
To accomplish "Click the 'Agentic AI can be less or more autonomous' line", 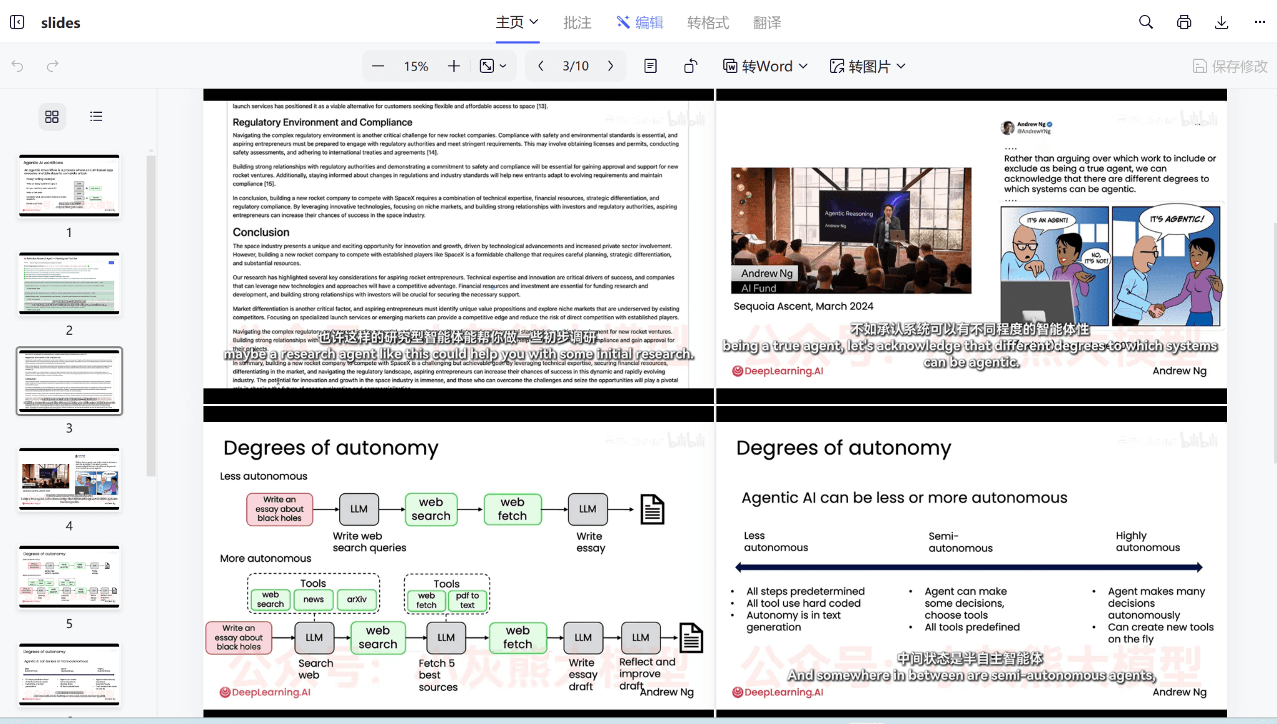I will (x=904, y=498).
